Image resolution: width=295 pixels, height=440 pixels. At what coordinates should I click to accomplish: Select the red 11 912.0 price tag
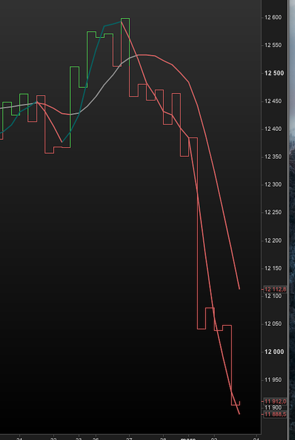tap(275, 401)
